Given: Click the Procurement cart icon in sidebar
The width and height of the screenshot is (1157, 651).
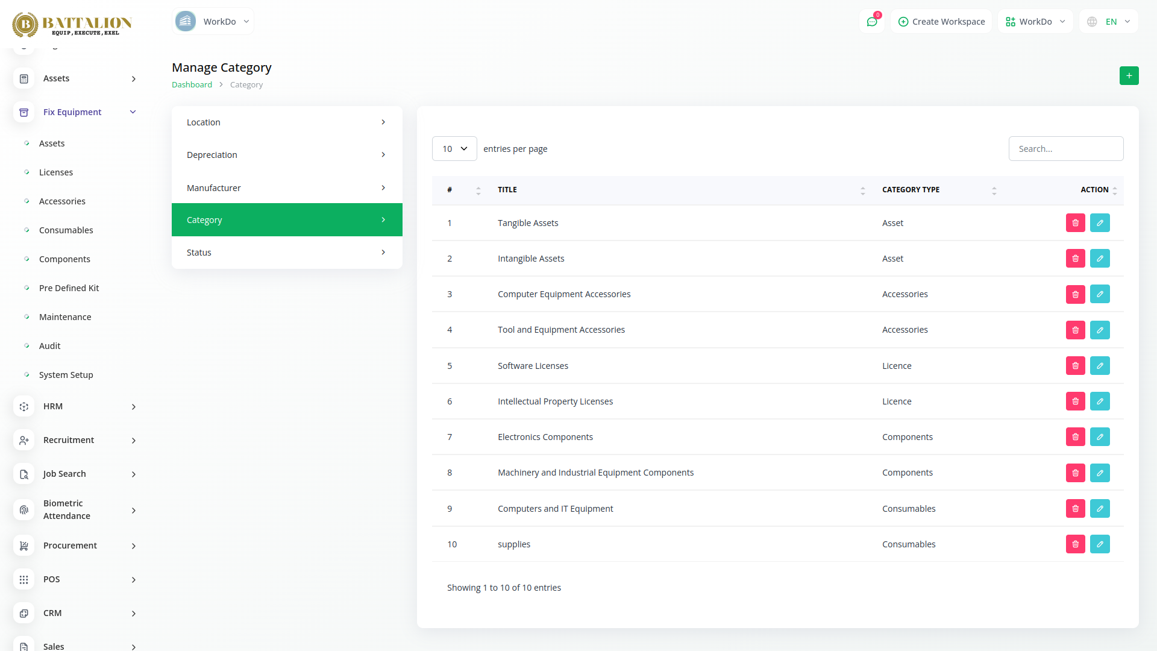Looking at the screenshot, I should (x=24, y=546).
